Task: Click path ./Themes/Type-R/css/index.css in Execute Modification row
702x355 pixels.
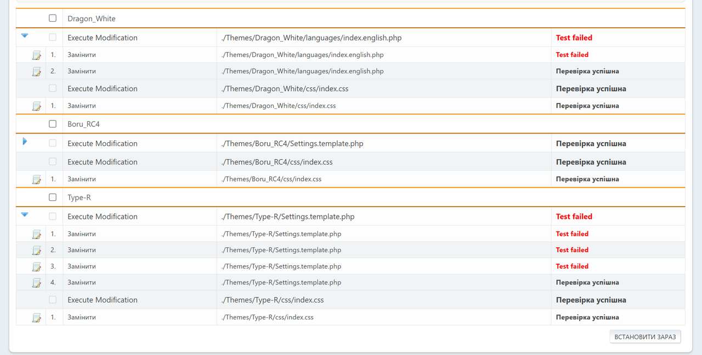Action: tap(273, 300)
